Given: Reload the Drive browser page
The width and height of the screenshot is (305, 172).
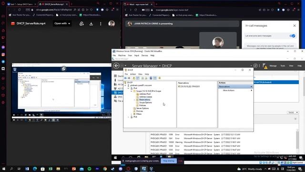Looking at the screenshot, I should [19, 10].
